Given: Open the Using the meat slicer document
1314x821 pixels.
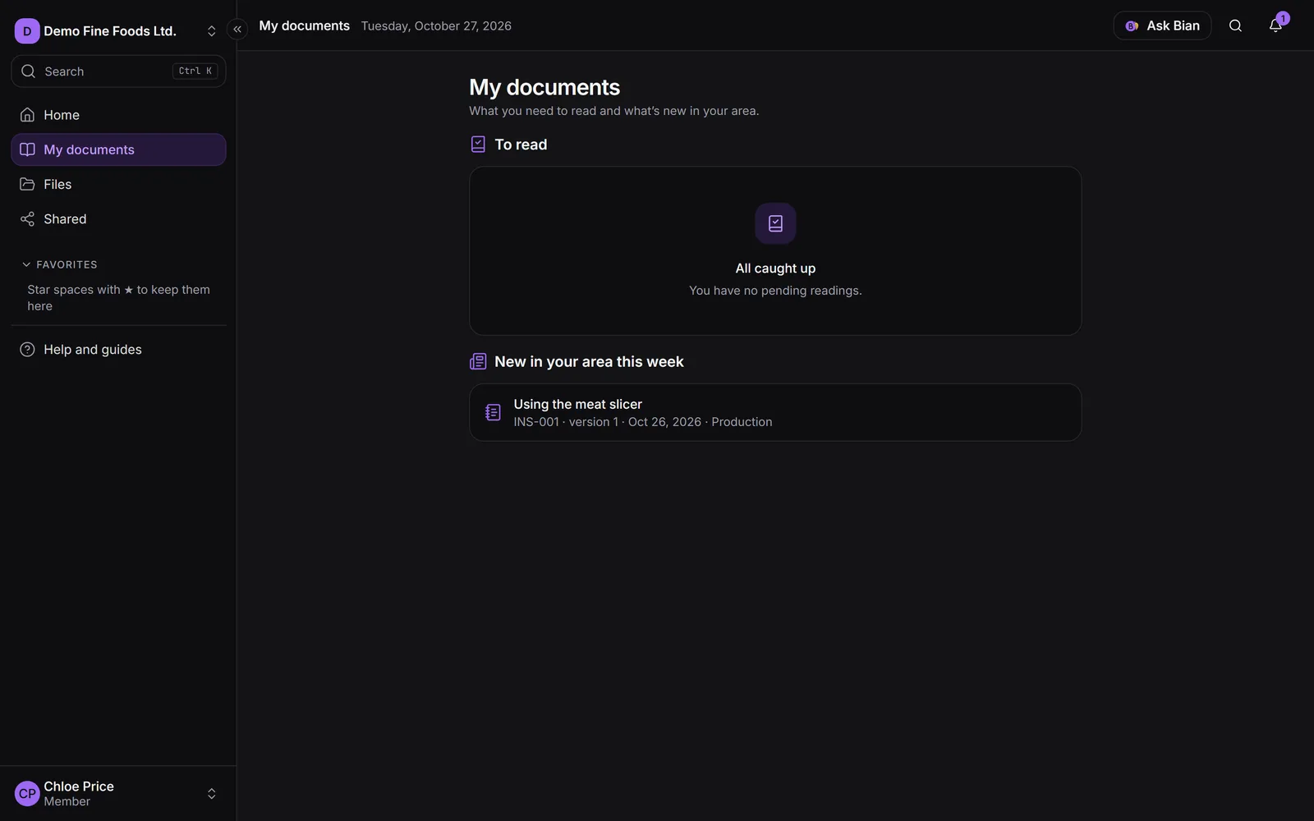Looking at the screenshot, I should (775, 412).
